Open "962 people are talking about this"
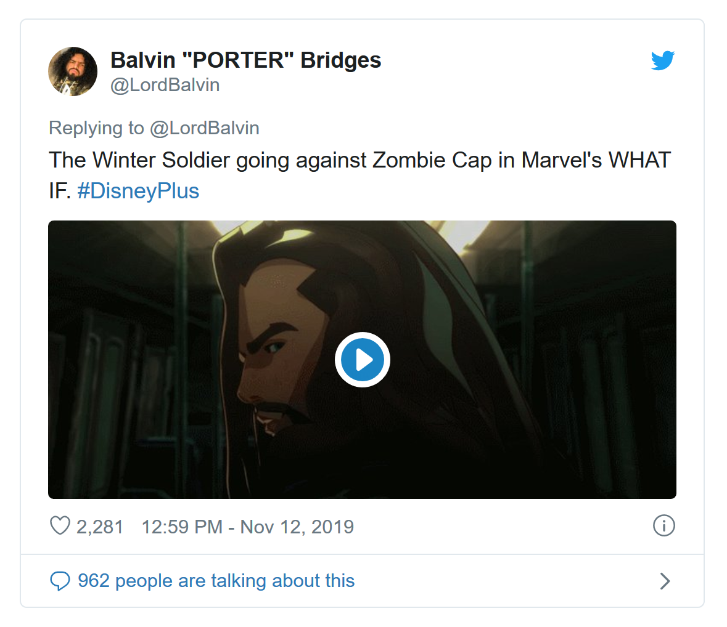Screen dimensions: 727x627 point(216,581)
